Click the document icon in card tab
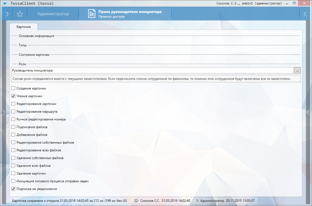312x206 pixels. pyautogui.click(x=92, y=14)
